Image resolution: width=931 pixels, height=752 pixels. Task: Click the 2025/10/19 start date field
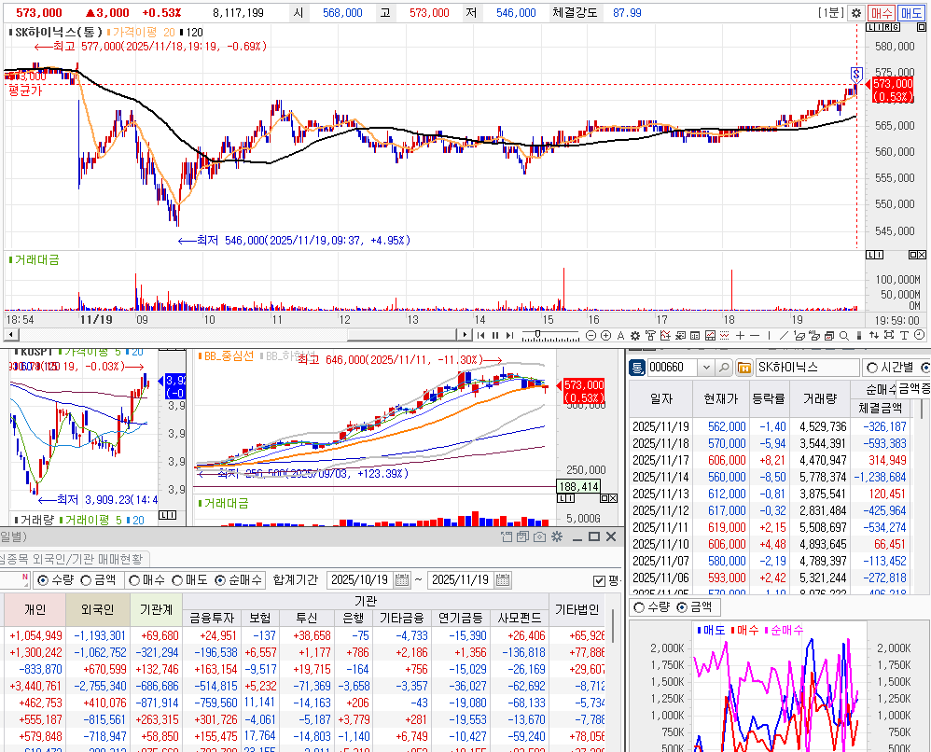coord(360,580)
